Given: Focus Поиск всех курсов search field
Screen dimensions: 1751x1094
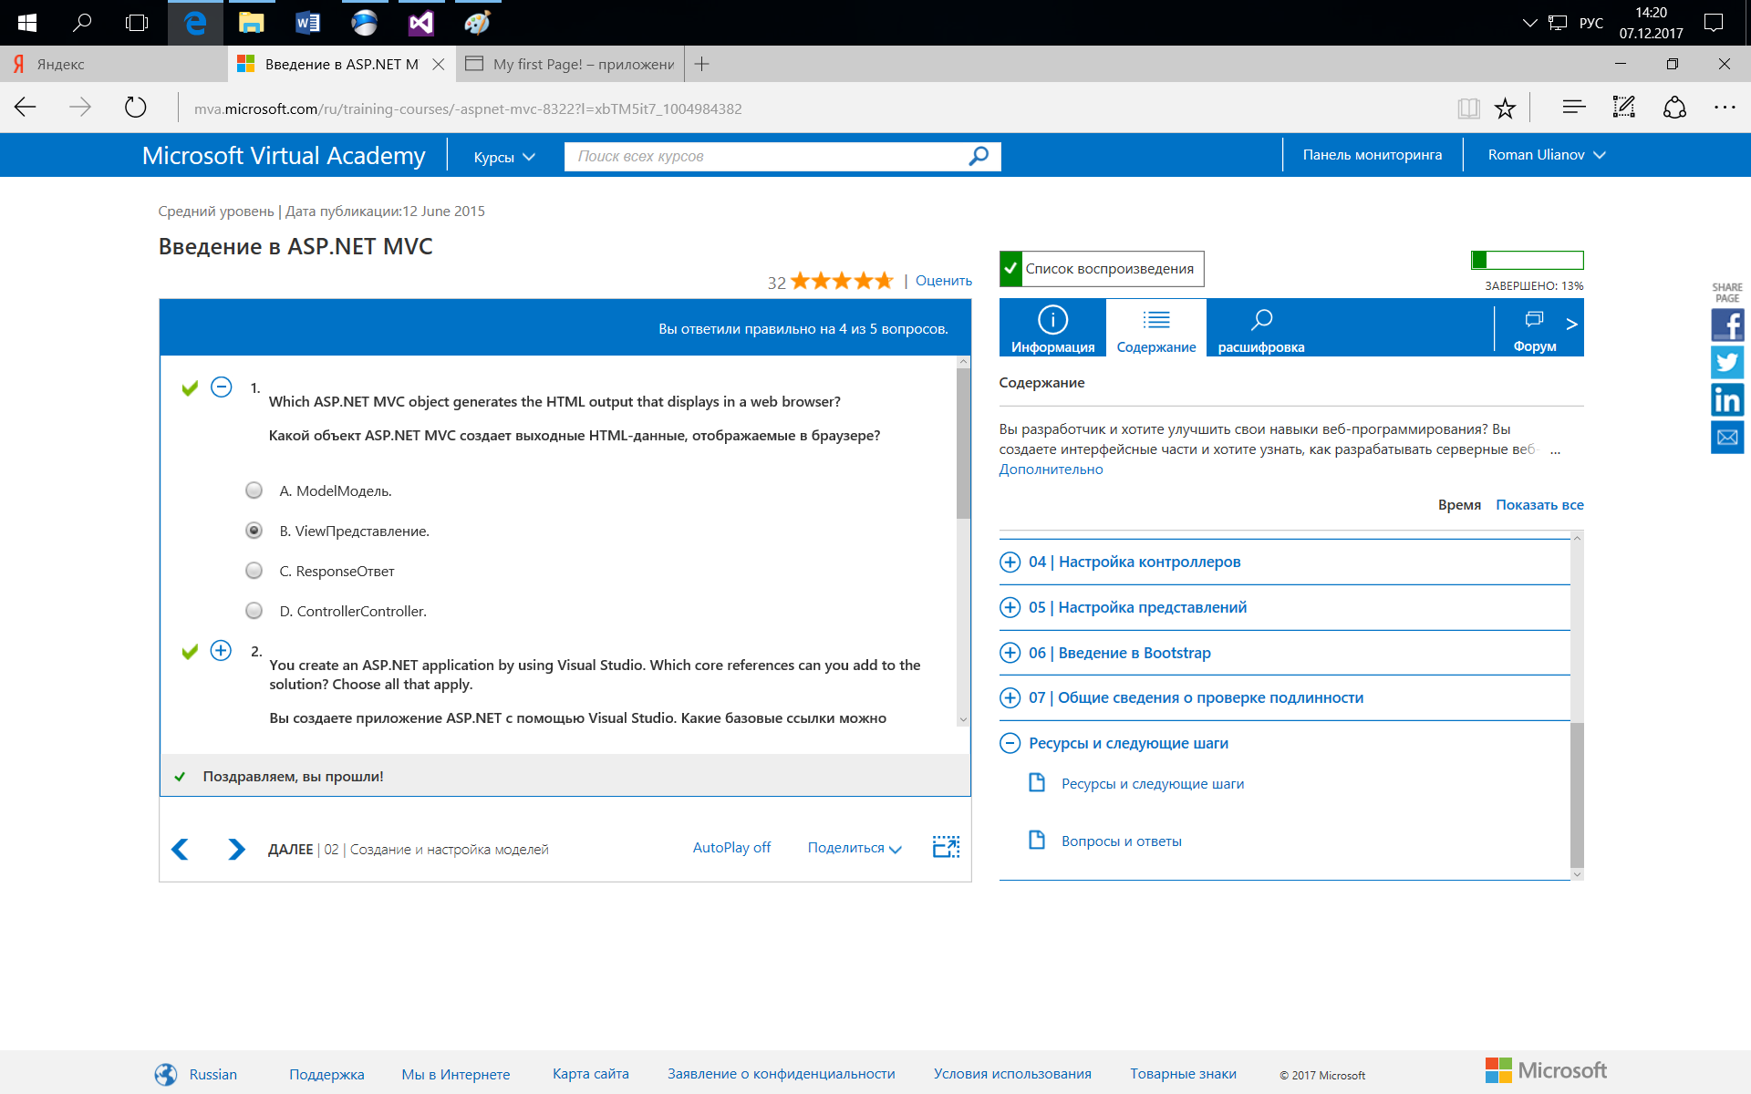Looking at the screenshot, I should coord(766,156).
